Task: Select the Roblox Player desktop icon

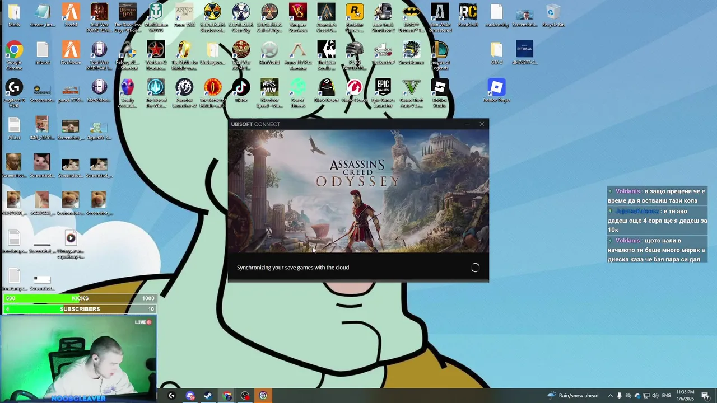Action: coord(496,91)
